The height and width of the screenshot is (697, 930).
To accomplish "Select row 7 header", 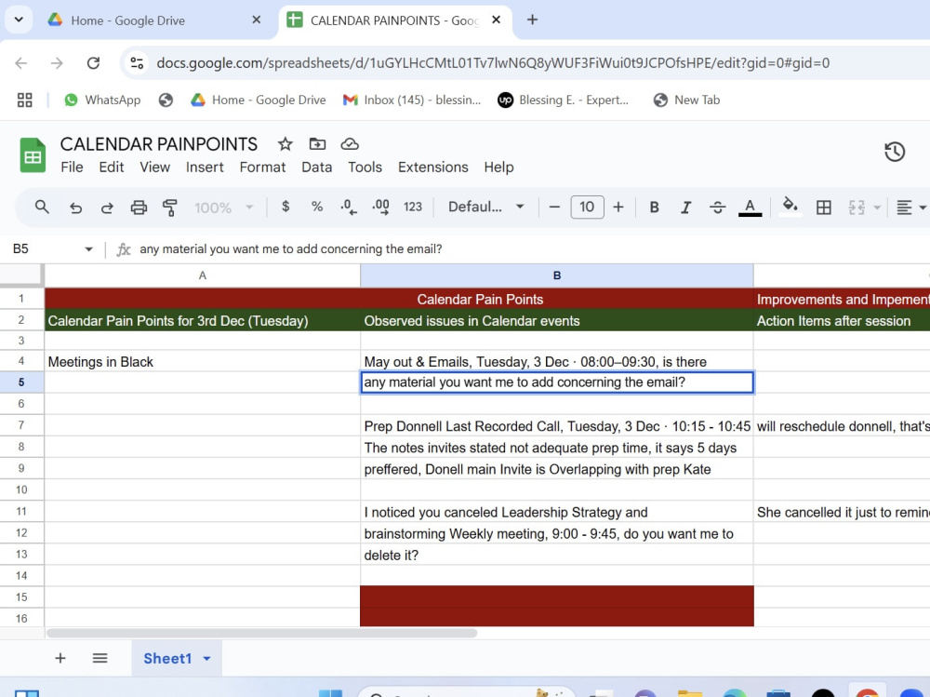I will (x=21, y=425).
